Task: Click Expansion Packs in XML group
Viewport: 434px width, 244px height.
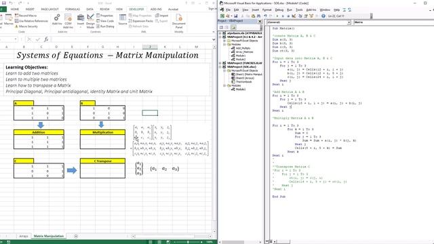Action: coord(140,21)
